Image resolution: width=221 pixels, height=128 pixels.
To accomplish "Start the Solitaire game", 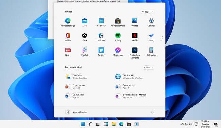I will pos(101,37).
